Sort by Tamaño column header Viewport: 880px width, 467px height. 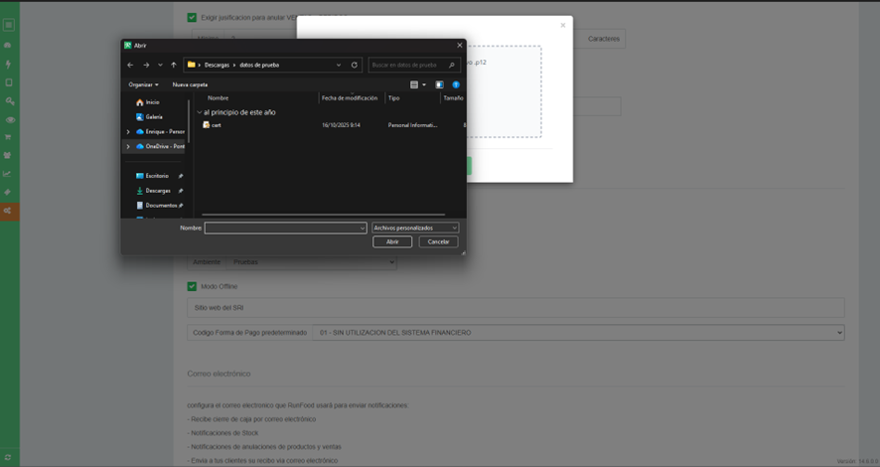454,98
